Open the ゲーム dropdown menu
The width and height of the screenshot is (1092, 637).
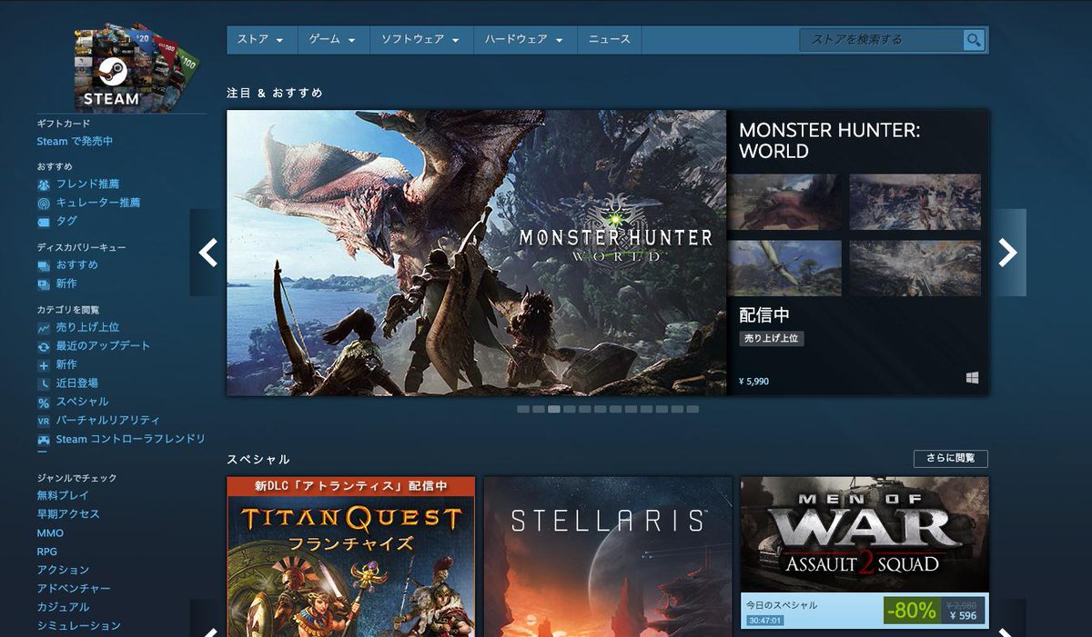click(x=331, y=40)
